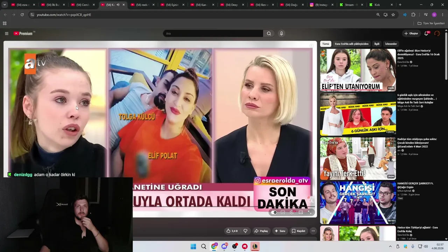The width and height of the screenshot is (448, 252).
Task: Open video player settings gear
Action: click(292, 212)
